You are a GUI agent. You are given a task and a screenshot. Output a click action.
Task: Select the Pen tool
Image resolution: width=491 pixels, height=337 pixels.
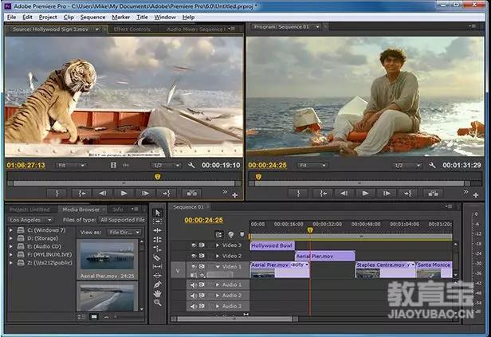click(158, 284)
